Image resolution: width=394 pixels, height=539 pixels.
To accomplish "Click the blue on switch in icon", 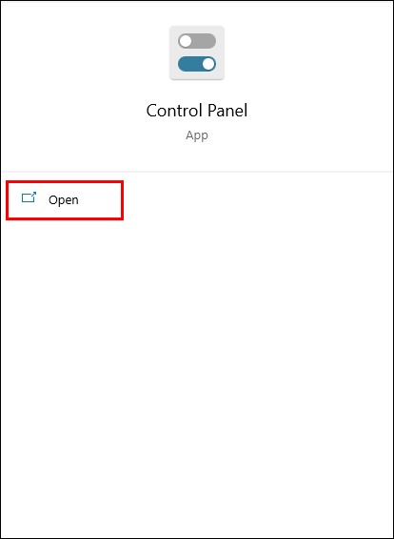I will click(x=197, y=64).
